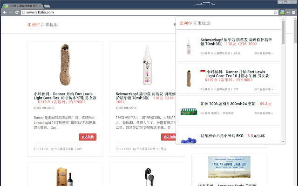Click the 京东商城 source in the popup 汇源 row
Viewport: 298px width, 186px height.
pyautogui.click(x=228, y=113)
